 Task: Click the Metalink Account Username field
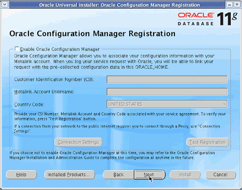pos(167,91)
